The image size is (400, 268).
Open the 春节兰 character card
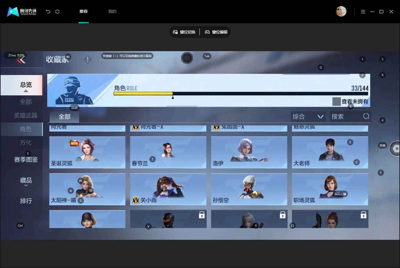tap(168, 152)
